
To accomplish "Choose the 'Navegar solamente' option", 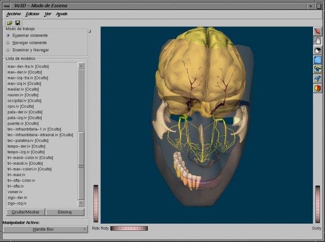I will click(x=29, y=43).
